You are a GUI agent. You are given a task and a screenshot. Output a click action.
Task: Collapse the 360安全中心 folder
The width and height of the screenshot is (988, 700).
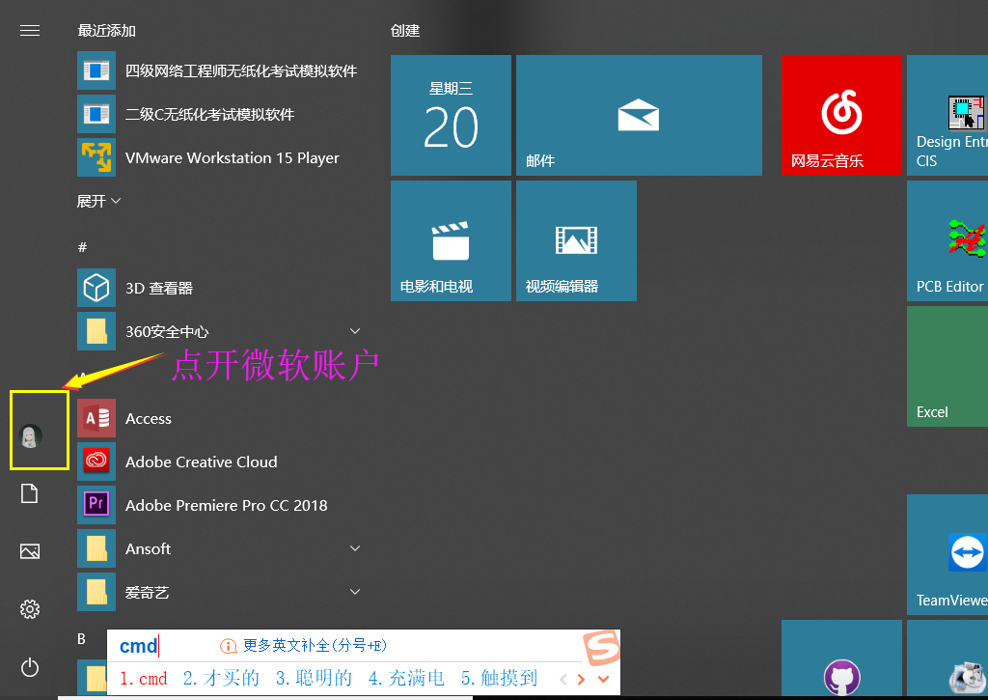pos(355,330)
